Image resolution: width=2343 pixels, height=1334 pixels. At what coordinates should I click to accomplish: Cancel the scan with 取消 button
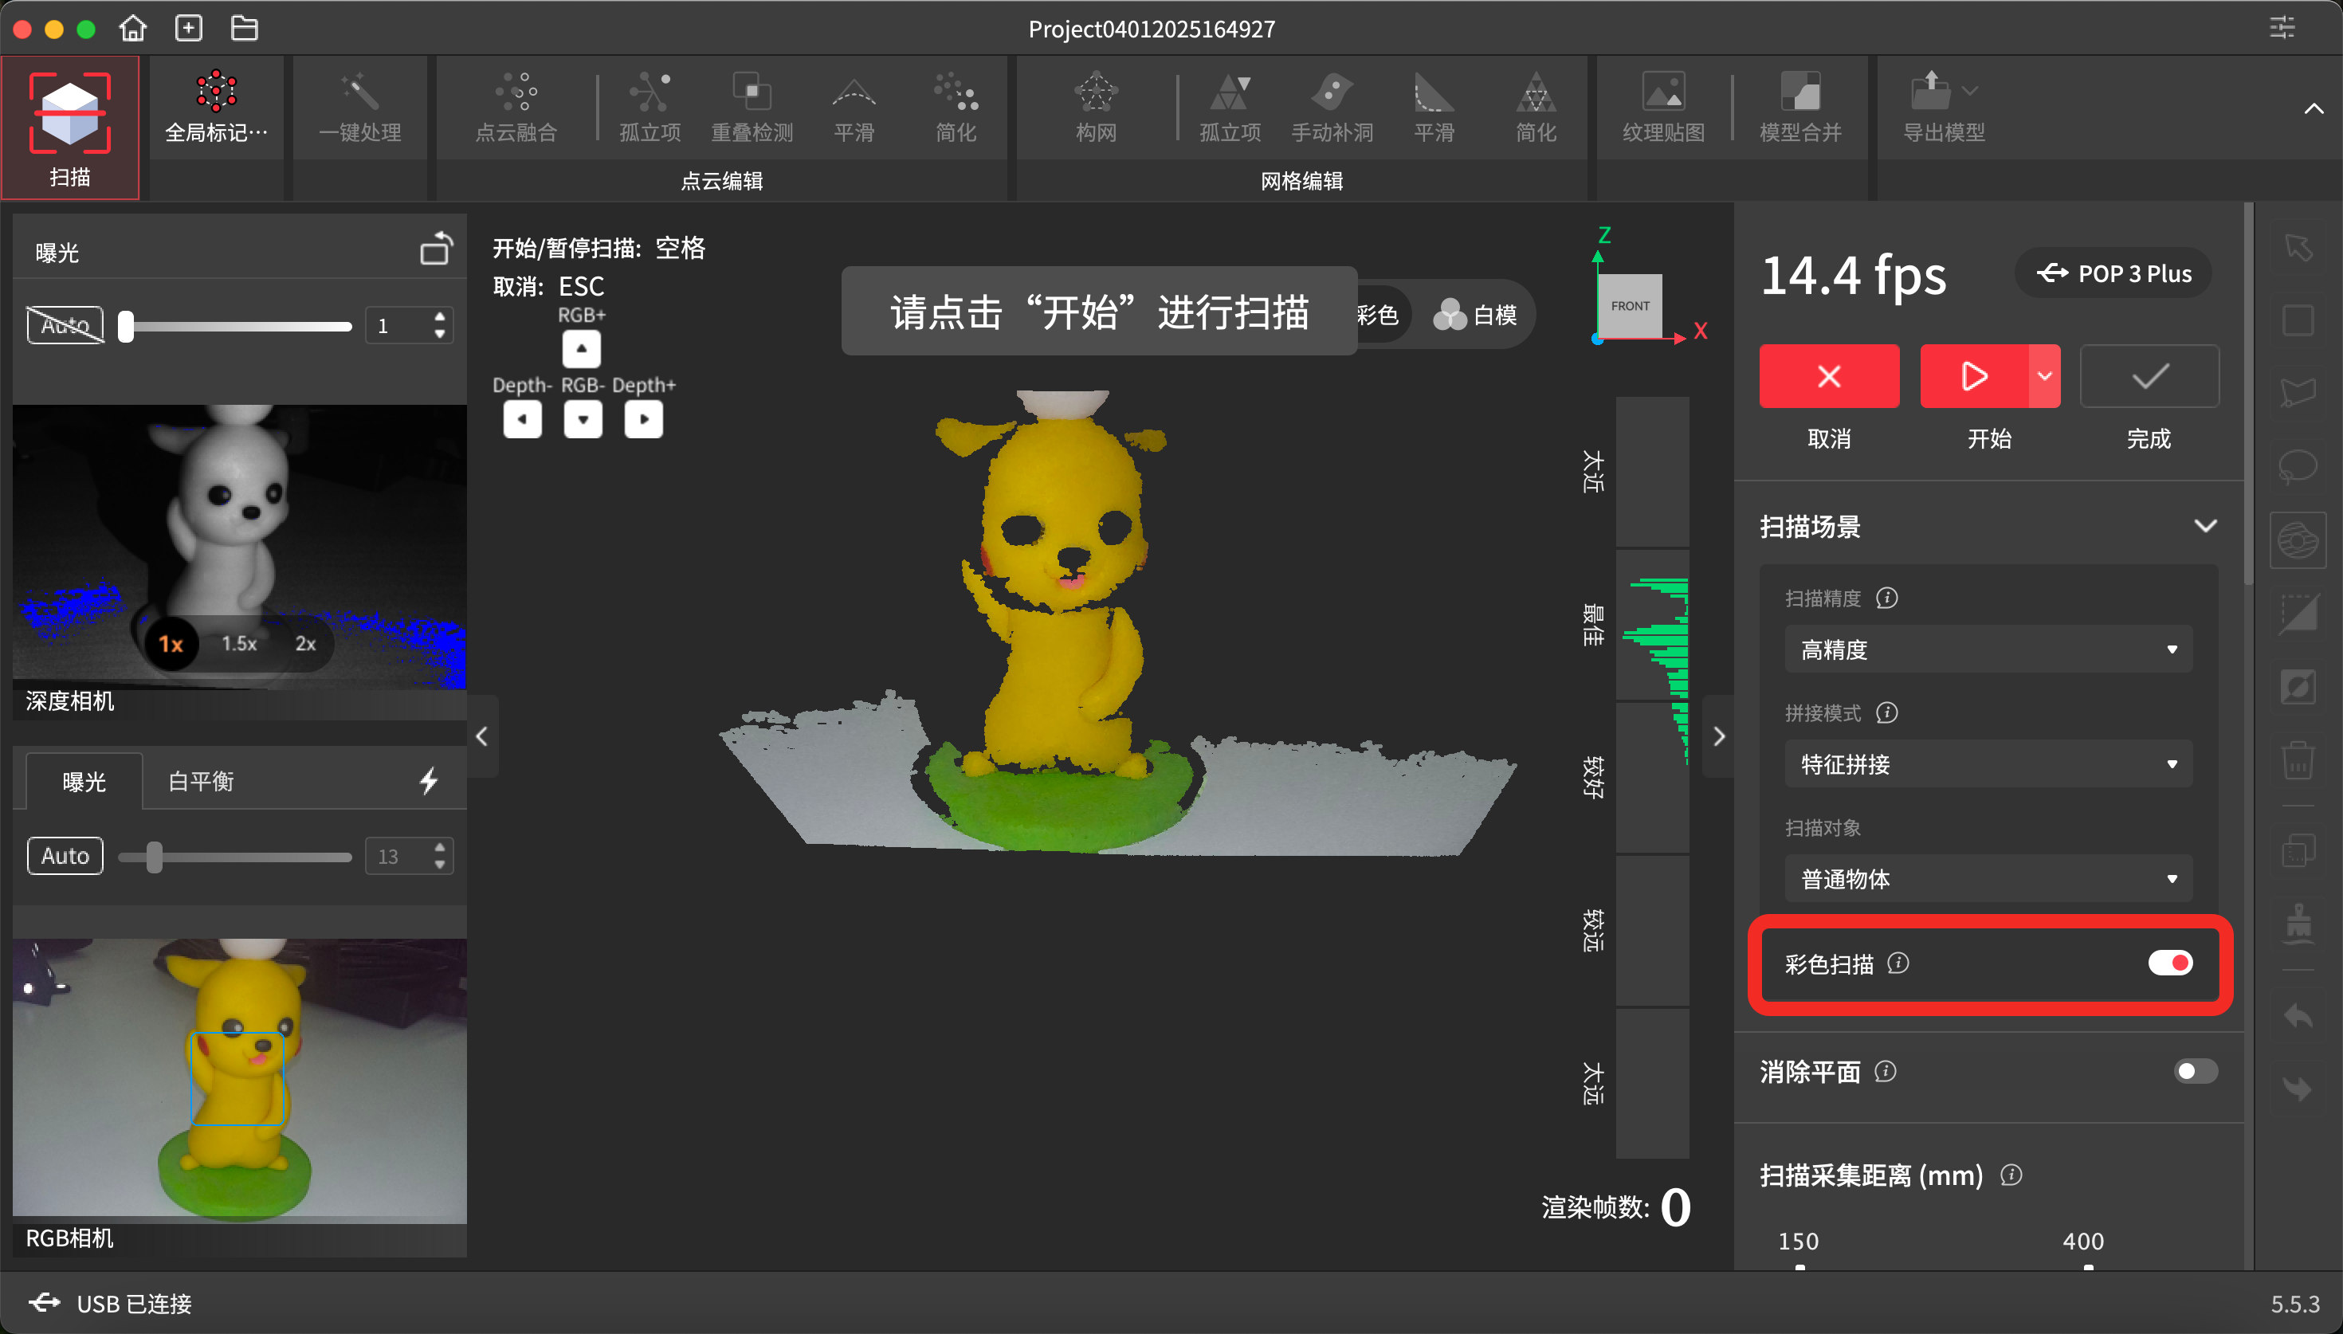[1828, 375]
